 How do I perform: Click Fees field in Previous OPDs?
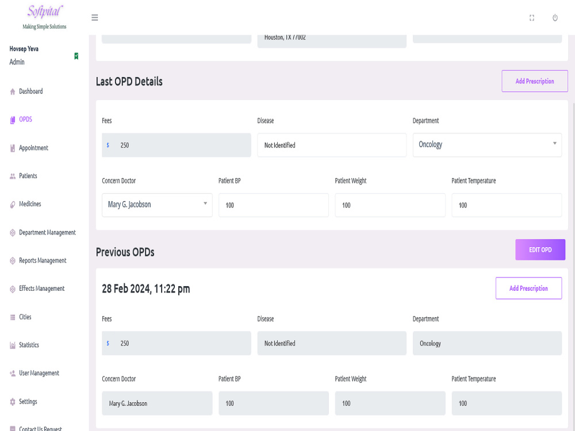point(177,343)
